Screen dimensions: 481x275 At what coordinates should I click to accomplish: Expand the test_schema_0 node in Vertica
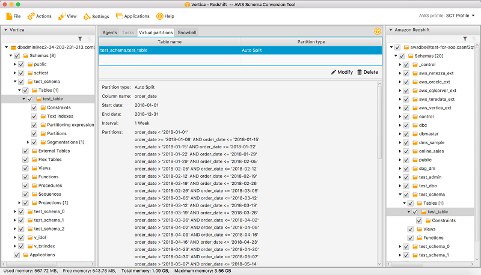[x=15, y=211]
